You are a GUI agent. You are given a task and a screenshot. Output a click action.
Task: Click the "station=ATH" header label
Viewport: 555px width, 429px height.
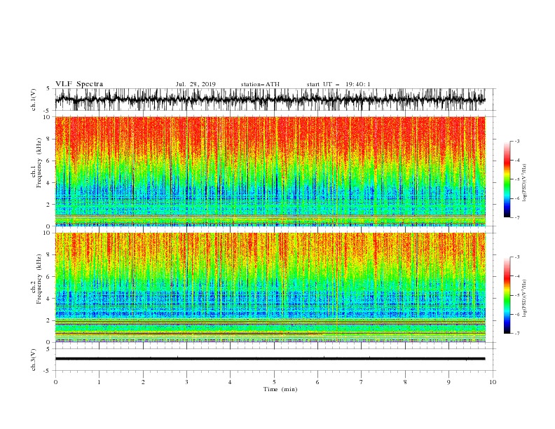point(260,84)
